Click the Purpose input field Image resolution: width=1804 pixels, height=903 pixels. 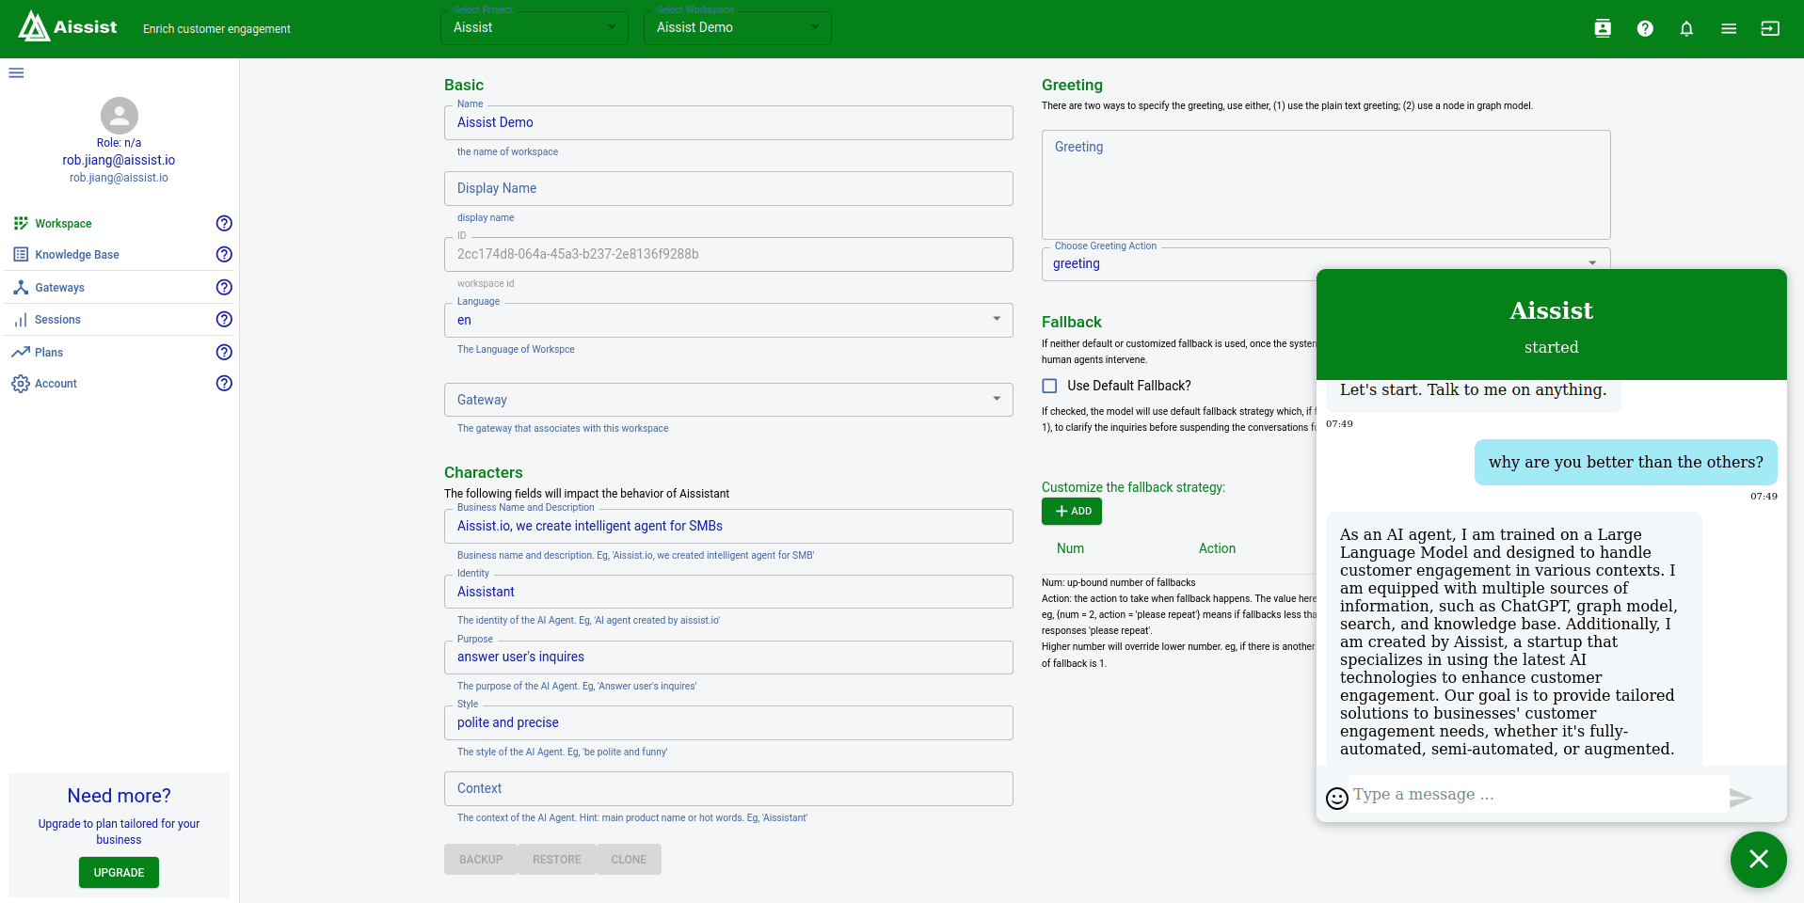(x=728, y=657)
